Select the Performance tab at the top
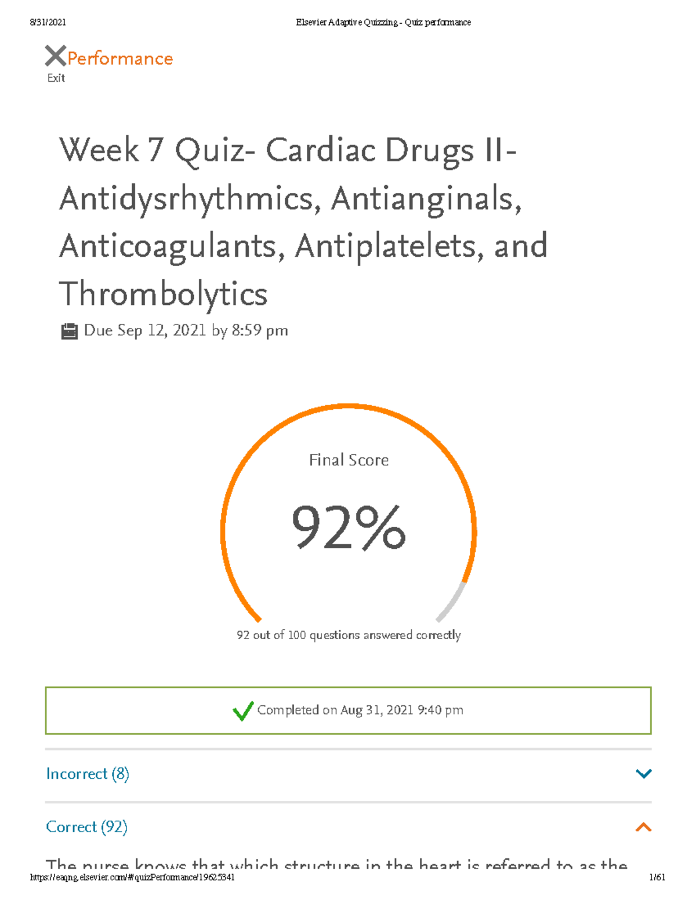This screenshot has height=900, width=696. click(119, 58)
